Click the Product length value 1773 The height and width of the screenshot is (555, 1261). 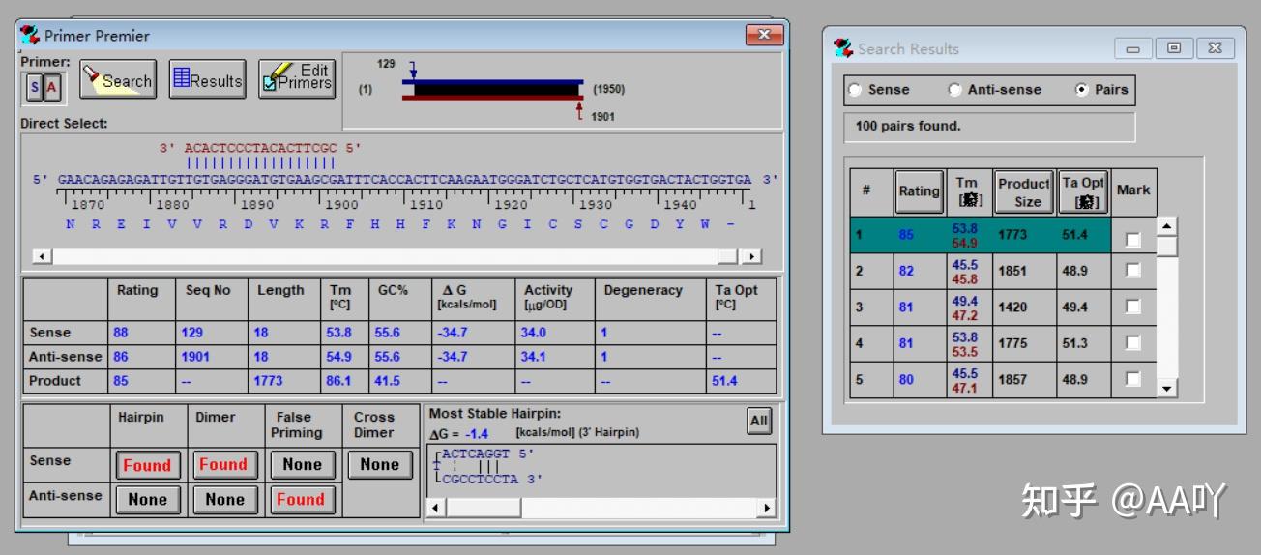268,381
